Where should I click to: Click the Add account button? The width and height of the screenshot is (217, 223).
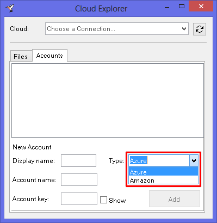pos(175,199)
